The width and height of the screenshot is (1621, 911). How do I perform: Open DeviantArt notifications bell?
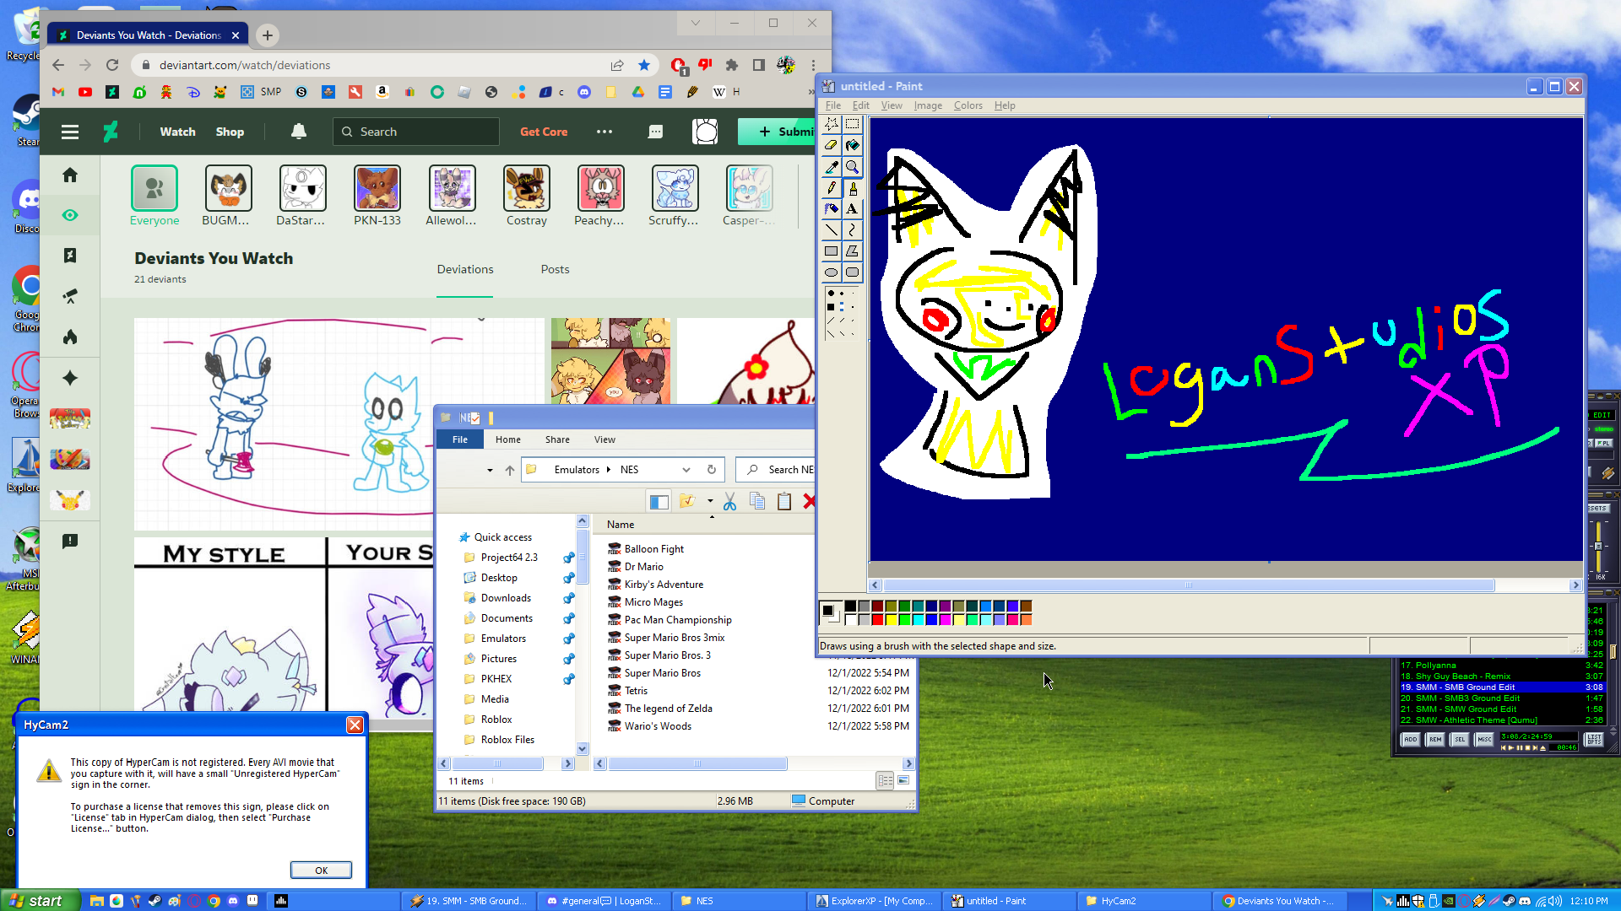pos(299,132)
